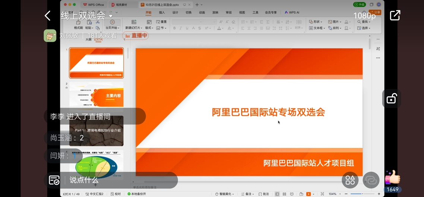This screenshot has height=197, width=424.
Task: Tap the circular link icon beside like button
Action: 371,180
